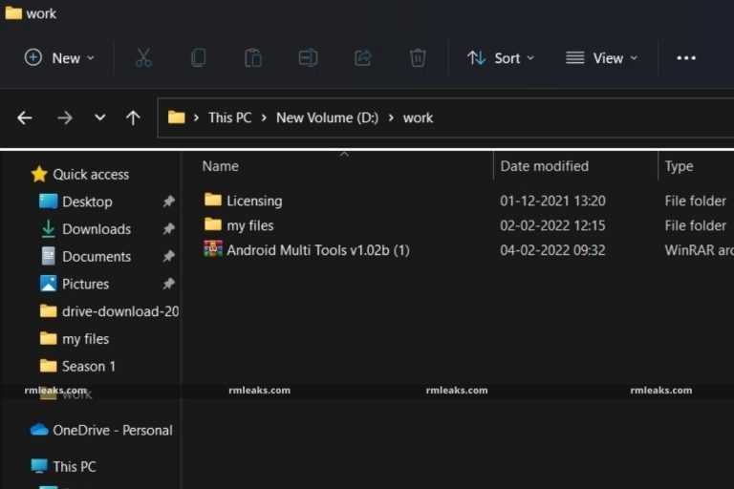Open the See more three-dots menu
734x489 pixels.
click(x=686, y=58)
